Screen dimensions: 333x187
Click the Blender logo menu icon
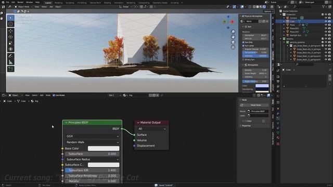[3, 2]
